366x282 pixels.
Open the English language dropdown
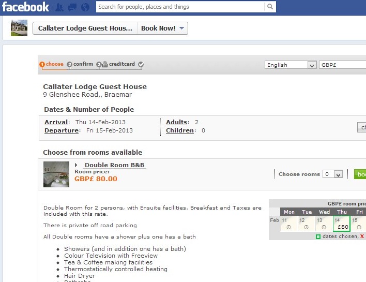291,65
